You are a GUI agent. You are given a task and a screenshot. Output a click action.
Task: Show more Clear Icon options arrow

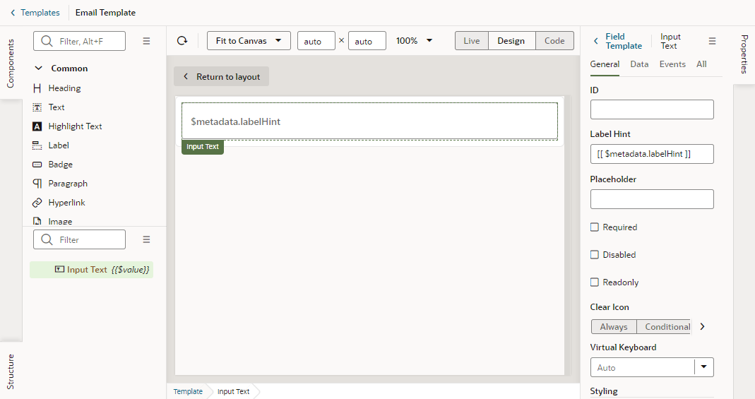coord(703,327)
